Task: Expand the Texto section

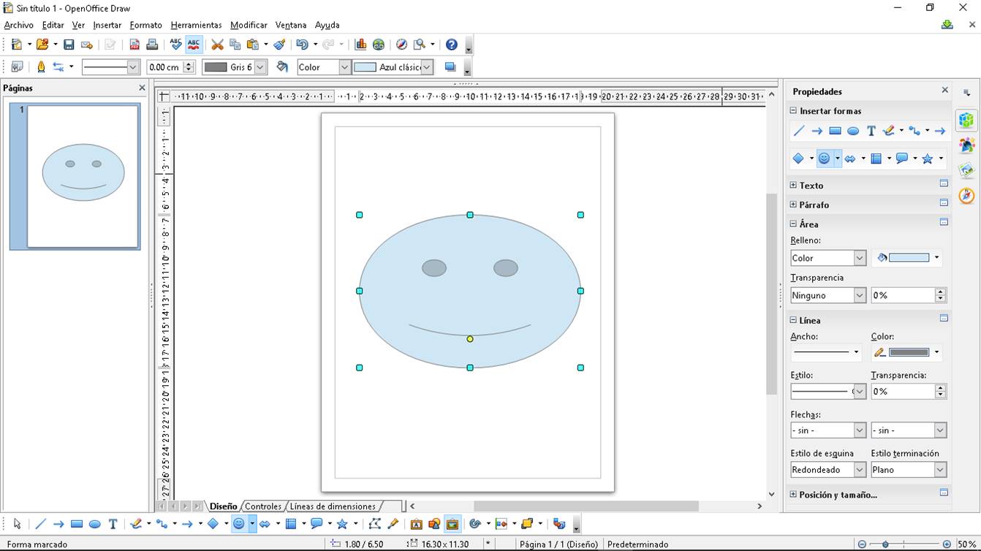Action: [794, 185]
